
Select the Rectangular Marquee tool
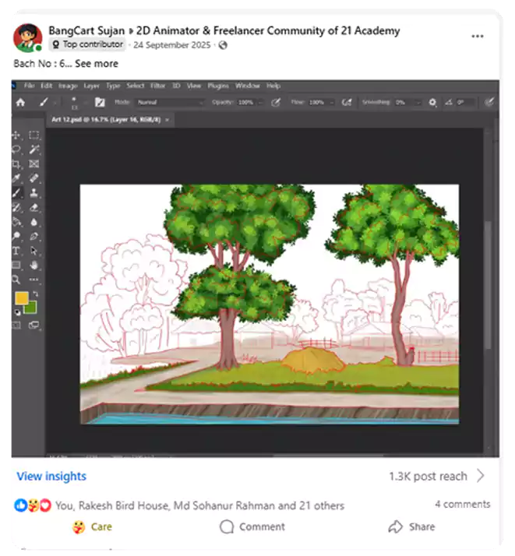point(34,135)
